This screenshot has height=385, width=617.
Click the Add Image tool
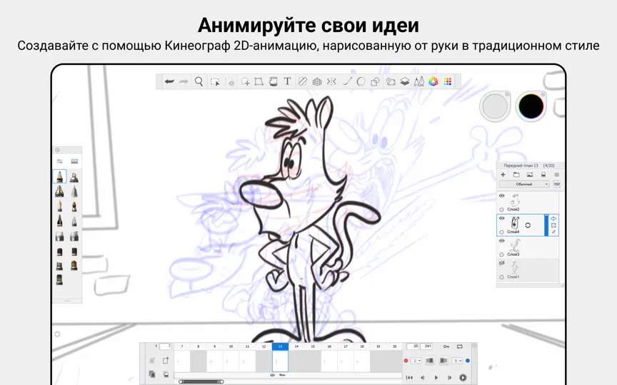tap(391, 82)
